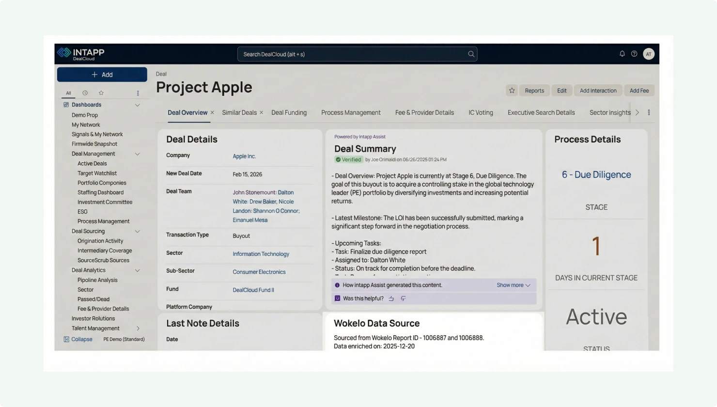Open Executive Search Details tab

tap(541, 112)
